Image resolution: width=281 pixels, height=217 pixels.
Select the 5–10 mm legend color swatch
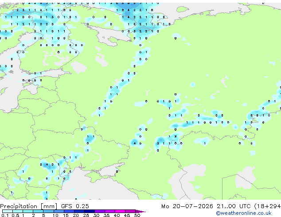48,211
